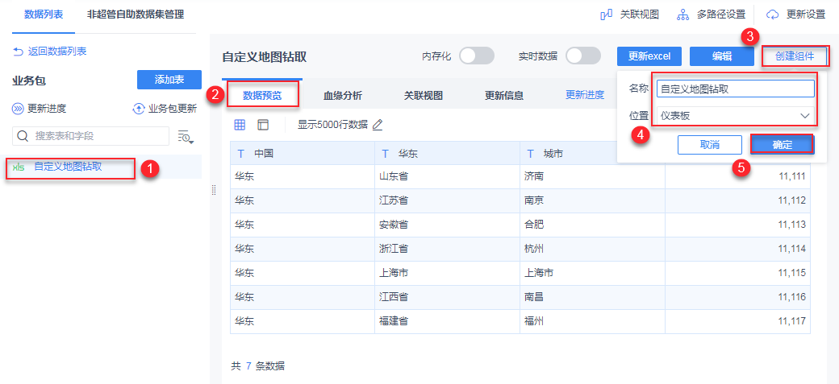
Task: Open the 更新信息 tab
Action: (504, 95)
